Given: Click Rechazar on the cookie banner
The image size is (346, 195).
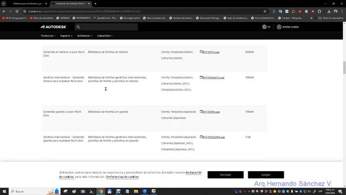Looking at the screenshot, I should (225, 174).
